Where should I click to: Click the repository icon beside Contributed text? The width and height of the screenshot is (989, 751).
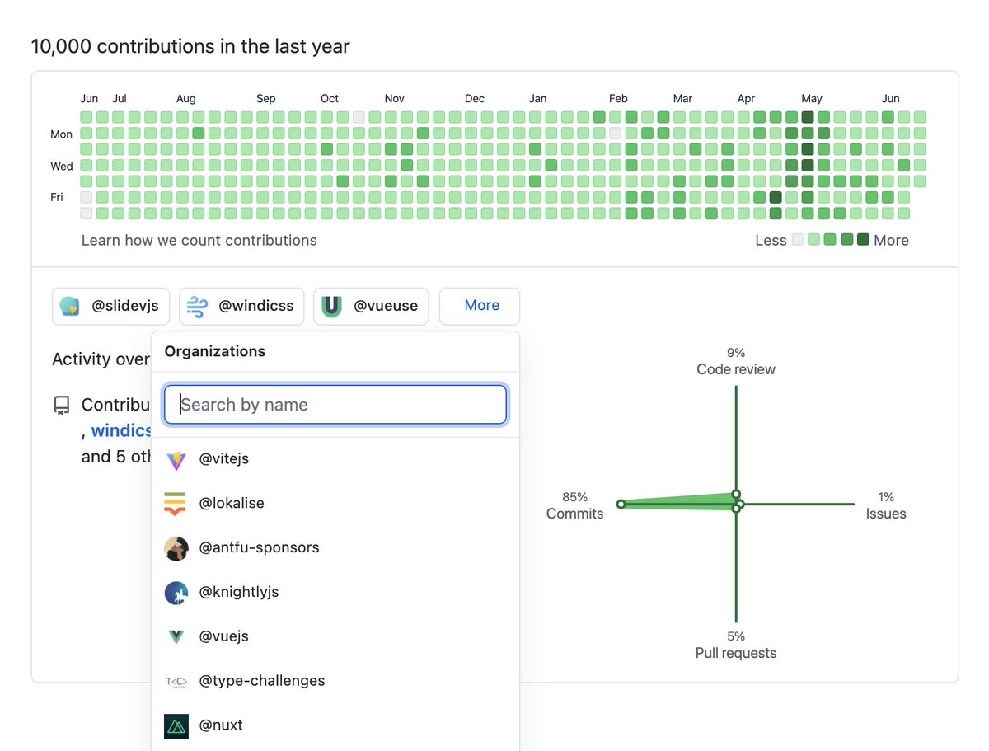62,405
